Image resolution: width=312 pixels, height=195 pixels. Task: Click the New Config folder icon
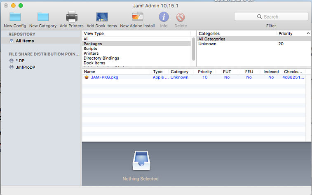click(15, 17)
